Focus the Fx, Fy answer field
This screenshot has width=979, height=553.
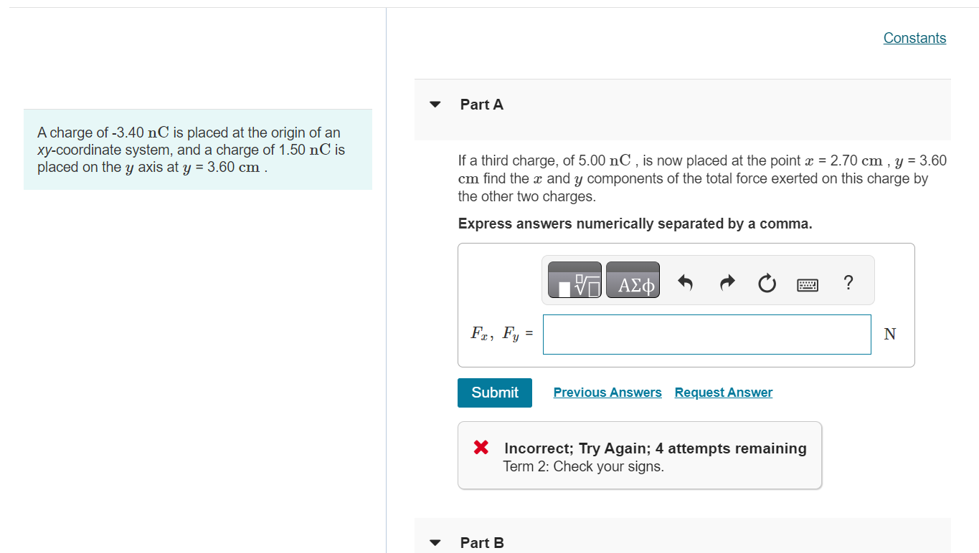click(x=707, y=335)
